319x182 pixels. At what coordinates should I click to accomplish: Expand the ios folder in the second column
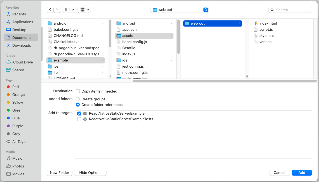[x=171, y=60]
